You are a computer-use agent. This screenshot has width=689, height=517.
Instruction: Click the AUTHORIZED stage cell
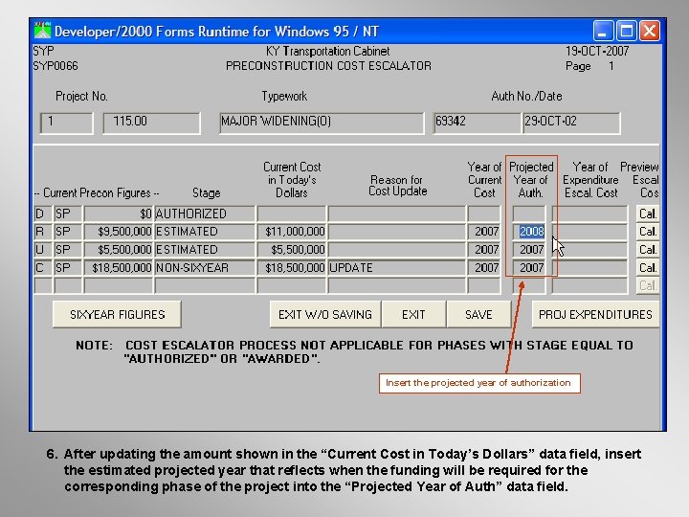(x=205, y=214)
